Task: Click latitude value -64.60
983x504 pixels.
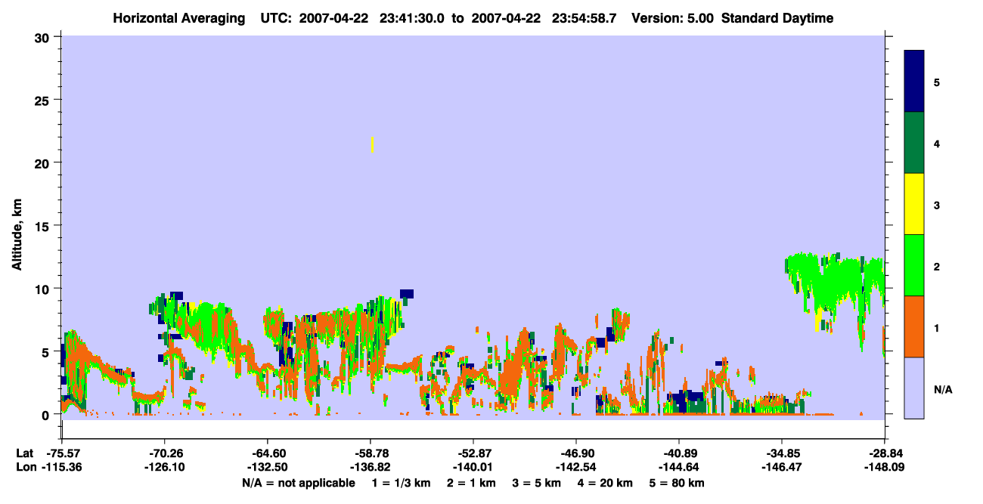Action: 267,453
